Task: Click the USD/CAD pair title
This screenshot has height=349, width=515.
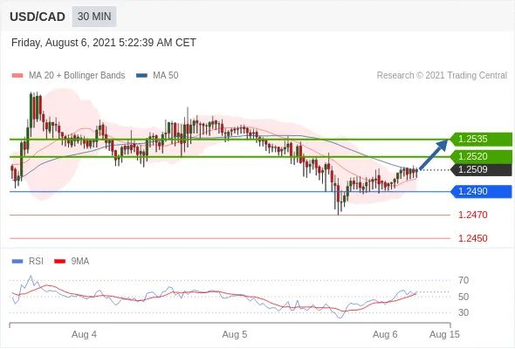Action: [38, 17]
